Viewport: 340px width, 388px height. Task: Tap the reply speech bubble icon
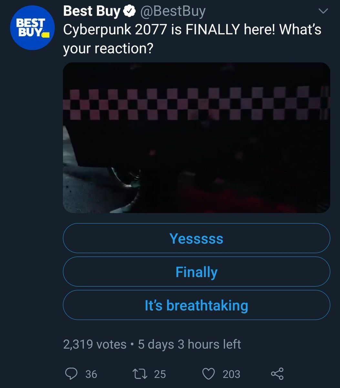pyautogui.click(x=71, y=374)
